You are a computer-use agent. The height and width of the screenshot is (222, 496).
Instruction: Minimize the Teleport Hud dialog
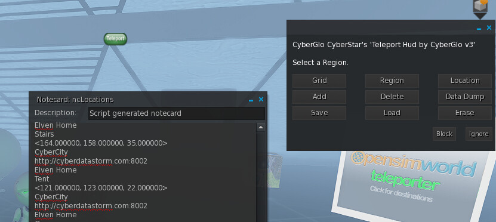point(479,29)
